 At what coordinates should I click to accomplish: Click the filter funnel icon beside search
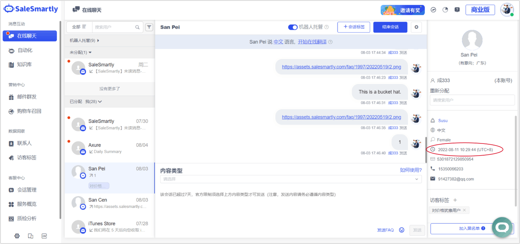click(149, 27)
